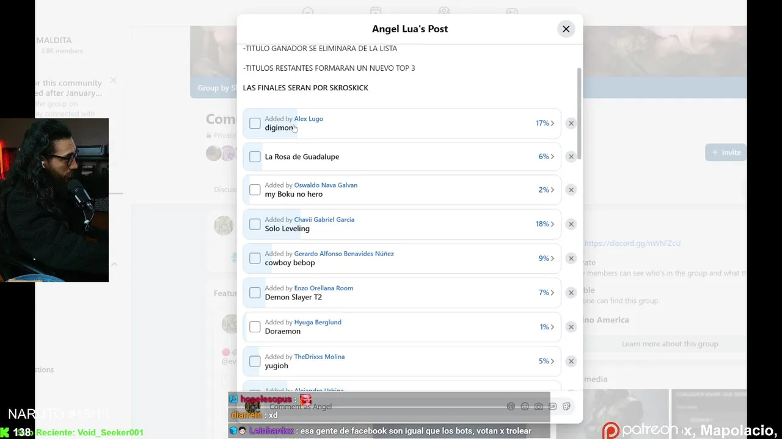Open Alex Lugo's profile link

click(309, 119)
